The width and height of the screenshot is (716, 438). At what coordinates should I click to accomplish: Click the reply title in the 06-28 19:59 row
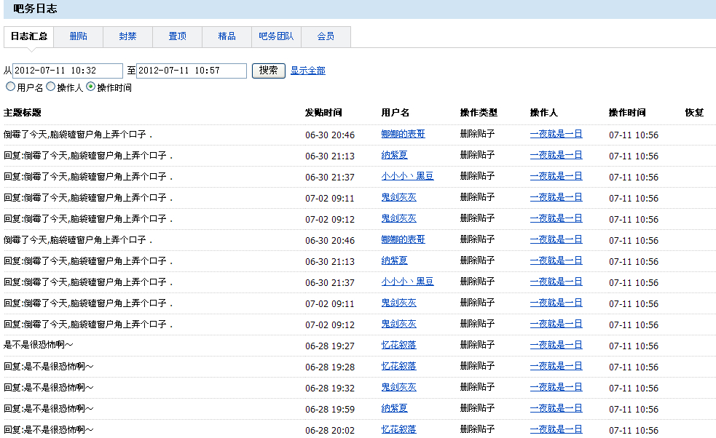pyautogui.click(x=48, y=408)
